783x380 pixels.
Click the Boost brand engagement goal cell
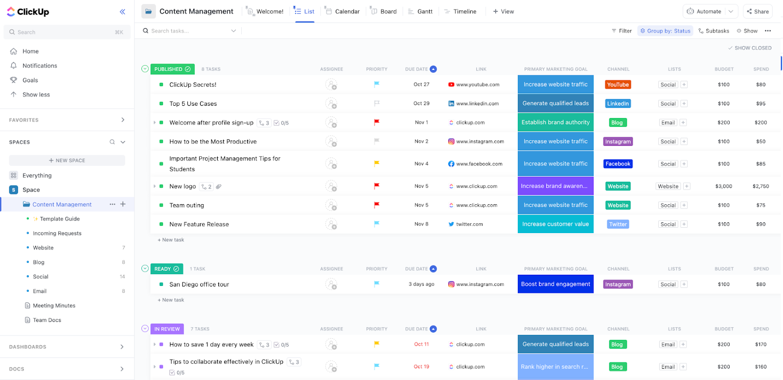tap(555, 284)
